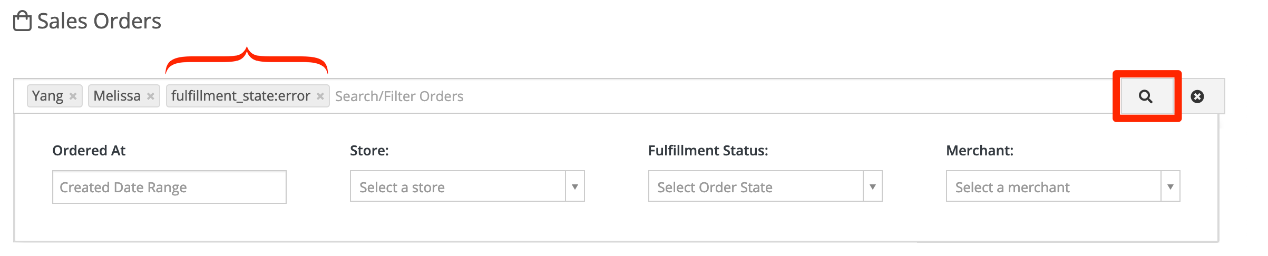Open the Select a merchant dropdown arrow
The height and width of the screenshot is (256, 1268).
point(1171,186)
